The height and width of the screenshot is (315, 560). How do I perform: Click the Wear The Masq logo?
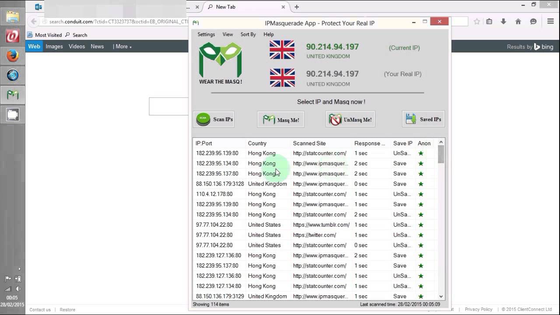220,63
